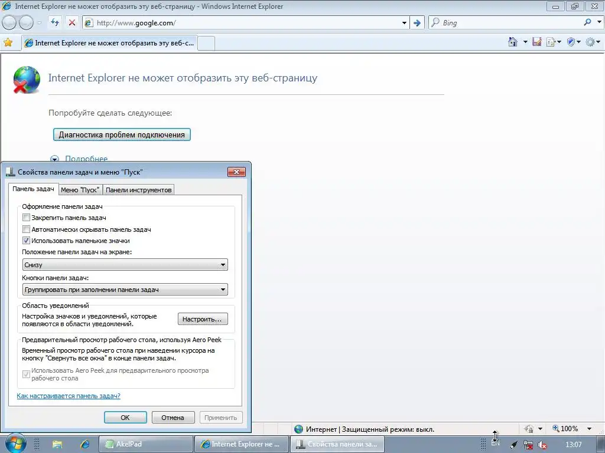Screen dimensions: 605x453
Task: Click the blue Go arrow beside address bar
Action: point(417,23)
